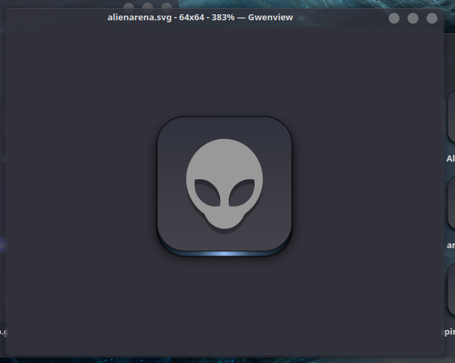Viewport: 455px width, 363px height.
Task: Minimize the Gwenview window
Action: tap(394, 18)
